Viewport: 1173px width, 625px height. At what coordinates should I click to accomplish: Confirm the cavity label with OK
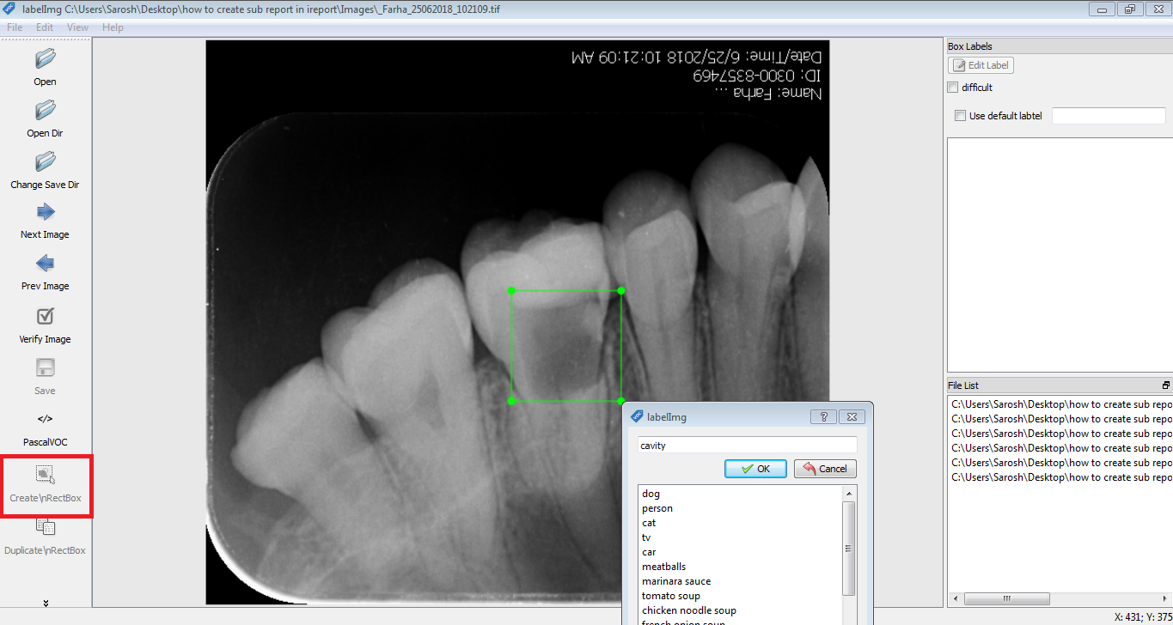point(755,468)
